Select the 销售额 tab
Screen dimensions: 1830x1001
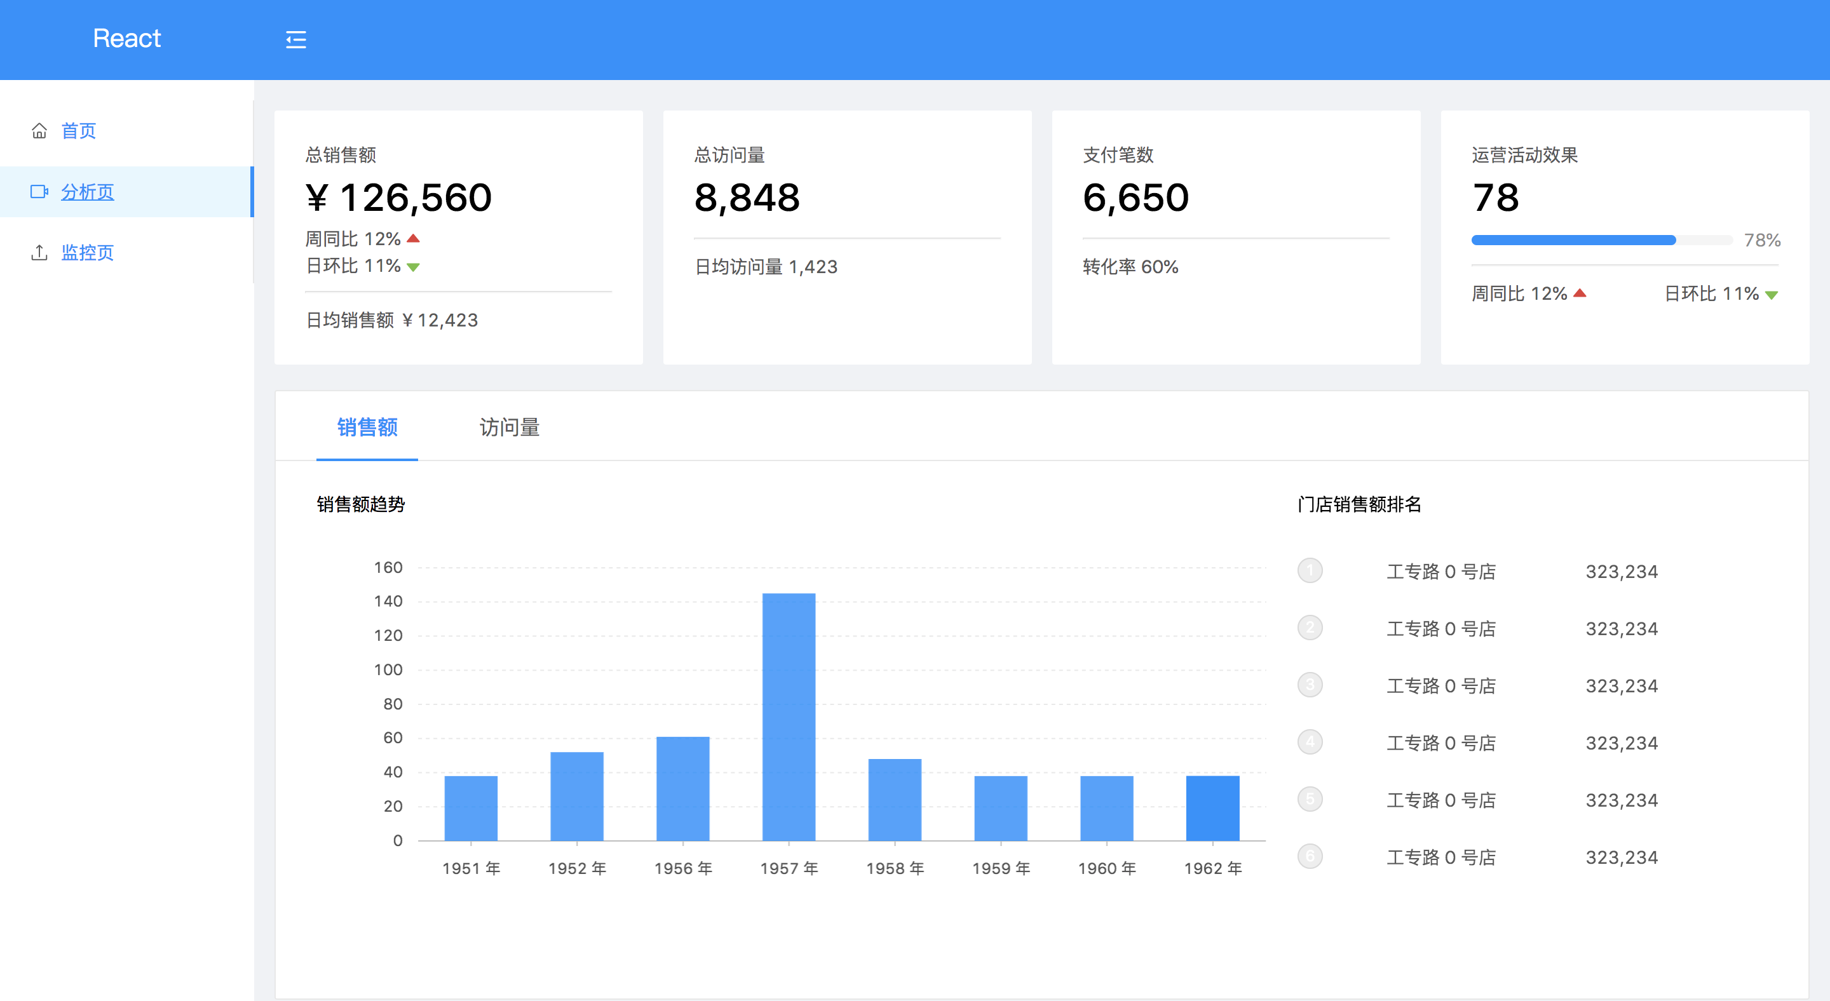tap(367, 427)
